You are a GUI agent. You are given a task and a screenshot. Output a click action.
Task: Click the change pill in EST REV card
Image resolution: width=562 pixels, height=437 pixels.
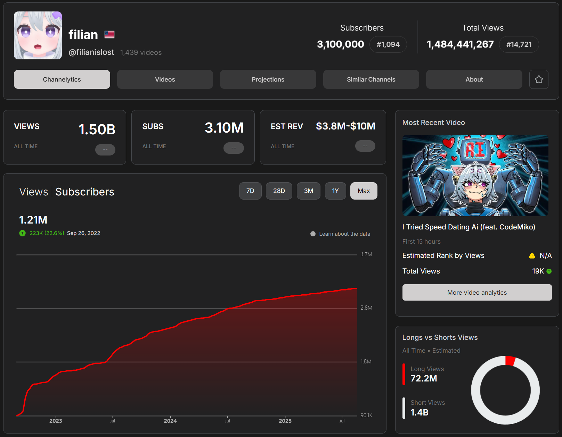(365, 146)
